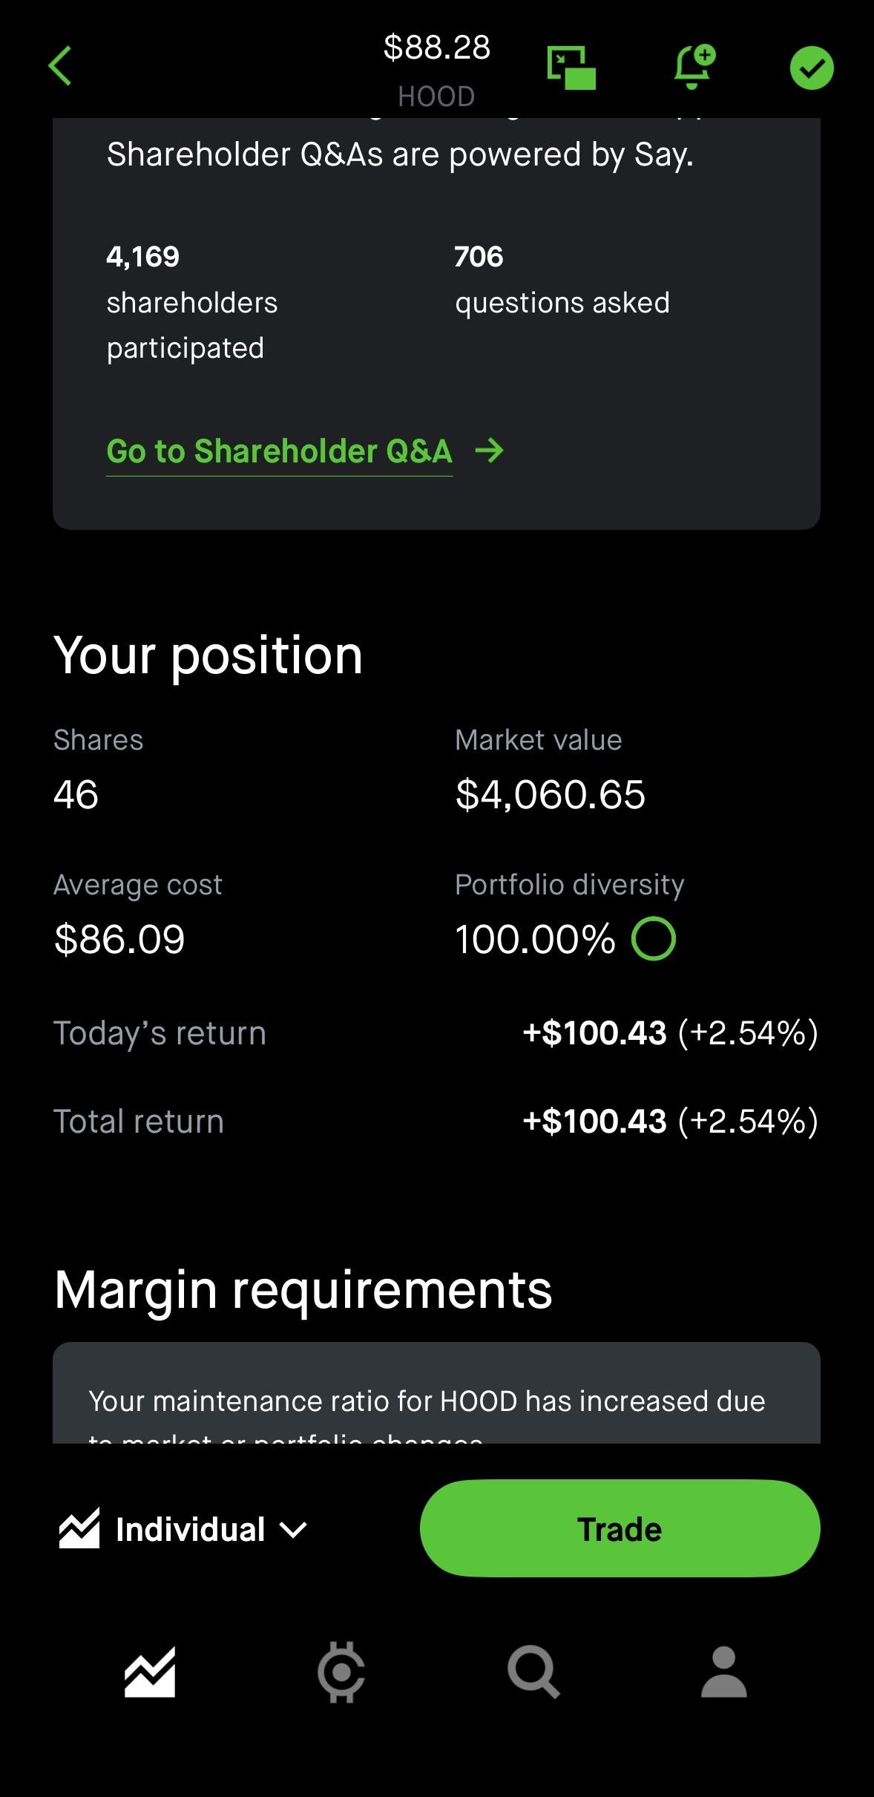Tap the green back arrow
The width and height of the screenshot is (874, 1797).
click(60, 66)
